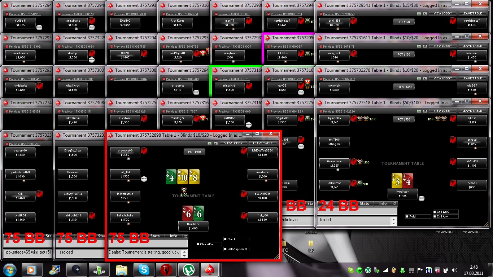
Task: Click the 8 of spades community card
Action: pos(194,177)
